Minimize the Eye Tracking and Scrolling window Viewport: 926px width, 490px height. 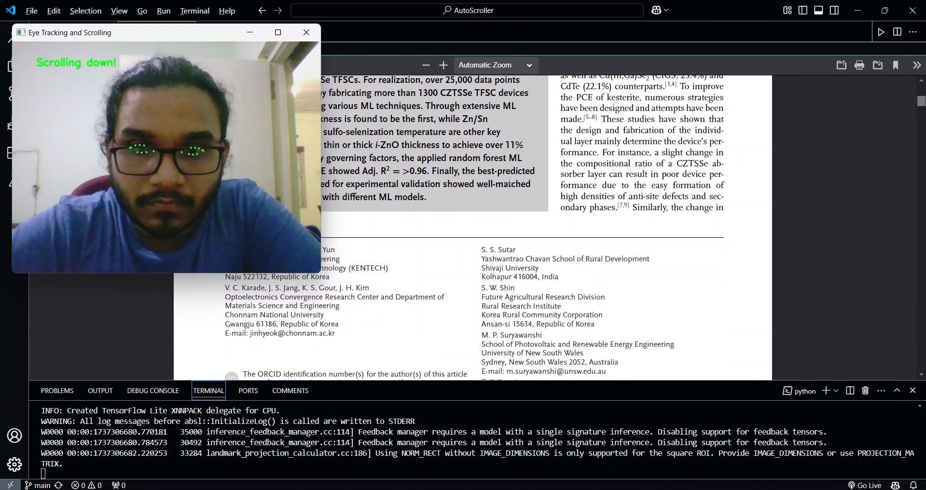pos(250,32)
